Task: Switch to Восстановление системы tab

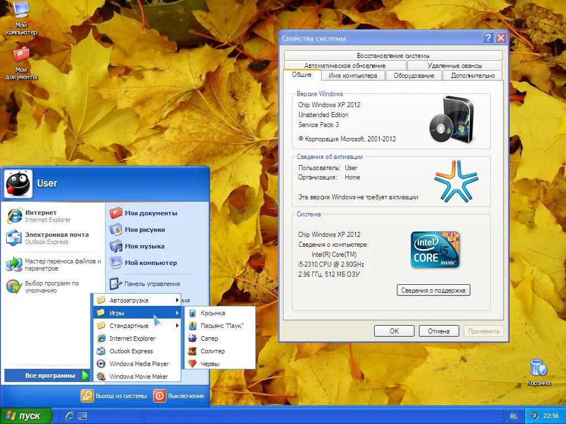Action: tap(393, 56)
